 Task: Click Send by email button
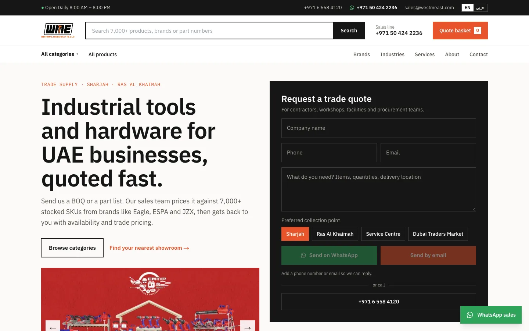click(428, 255)
